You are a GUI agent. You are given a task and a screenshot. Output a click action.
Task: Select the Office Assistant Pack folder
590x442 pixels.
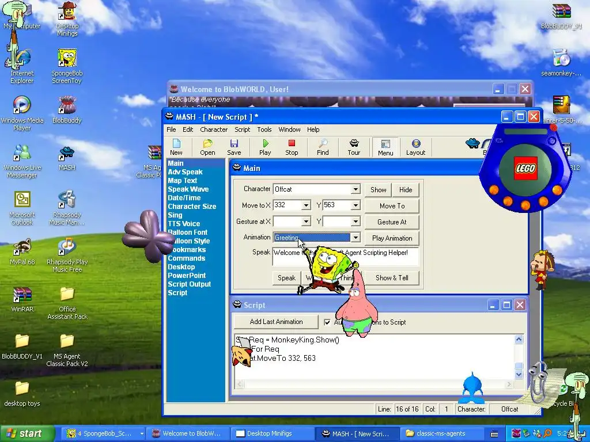pyautogui.click(x=67, y=303)
